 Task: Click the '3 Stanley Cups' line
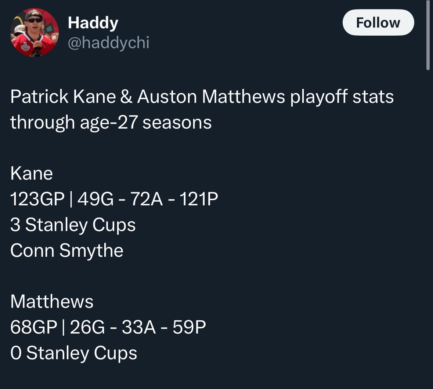point(73,224)
